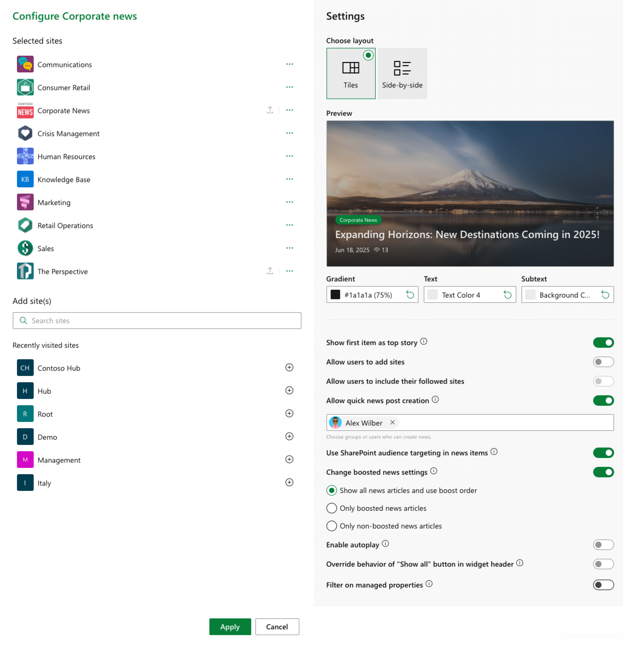Image resolution: width=623 pixels, height=646 pixels.
Task: Remove Alex Wilber from news creators
Action: [x=392, y=423]
